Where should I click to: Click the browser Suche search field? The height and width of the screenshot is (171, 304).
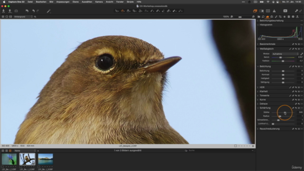tap(220, 151)
